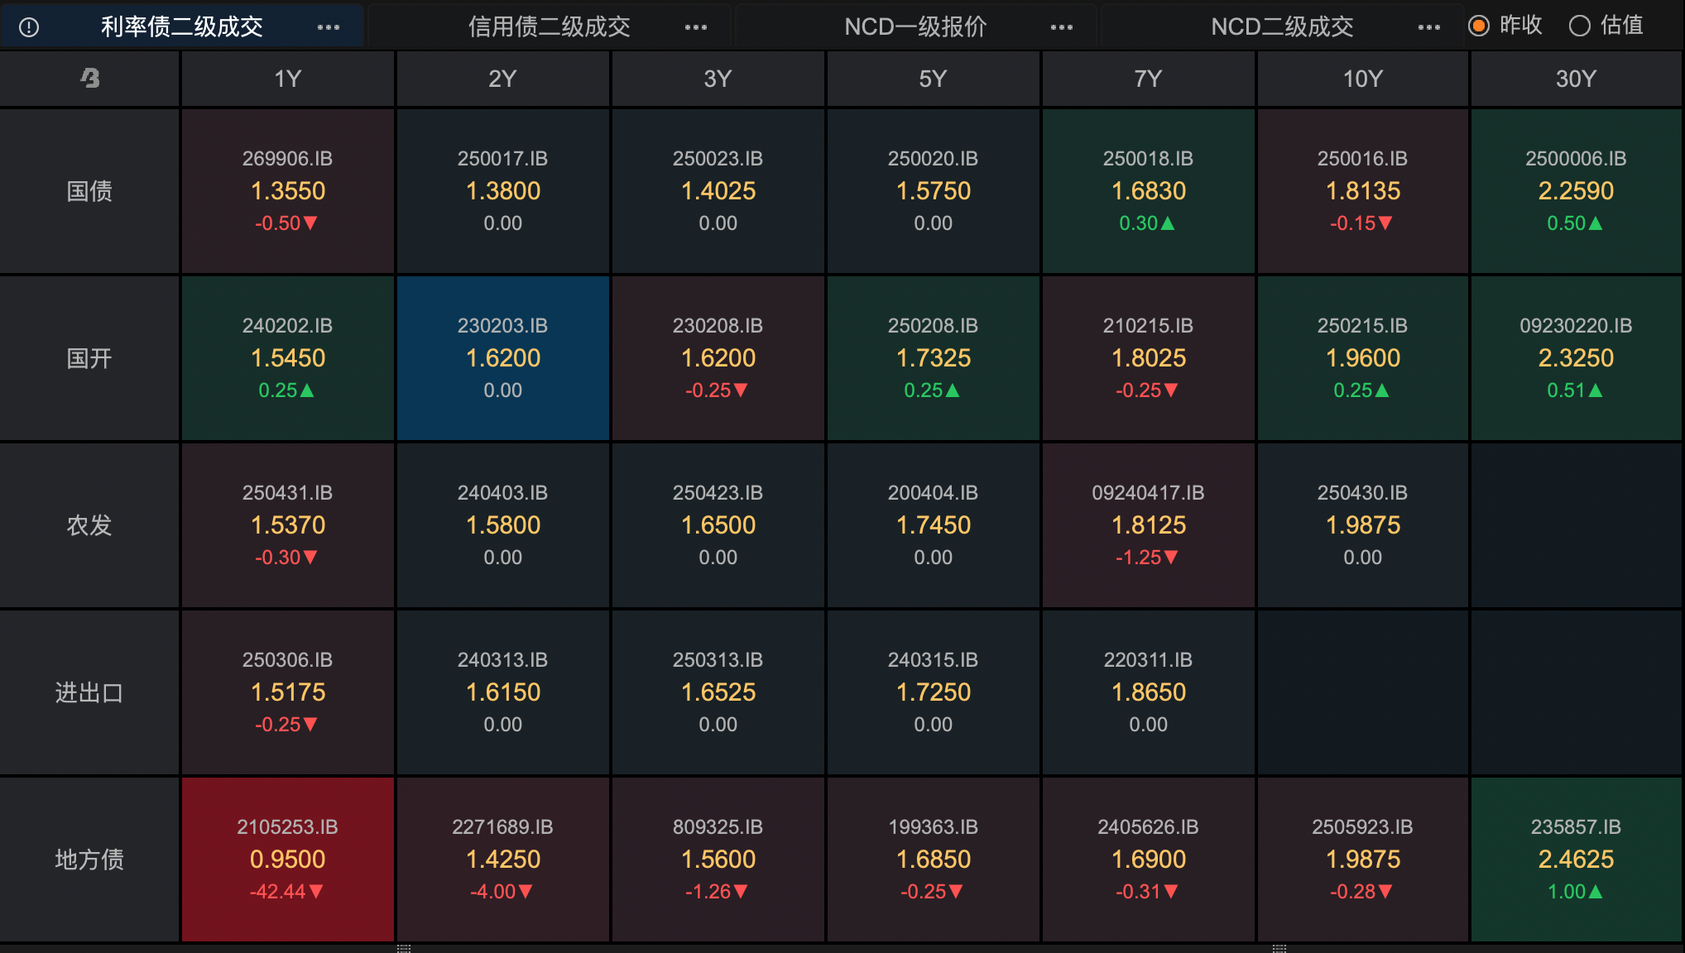This screenshot has width=1685, height=953.
Task: Click the 10Y column header
Action: pyautogui.click(x=1362, y=79)
